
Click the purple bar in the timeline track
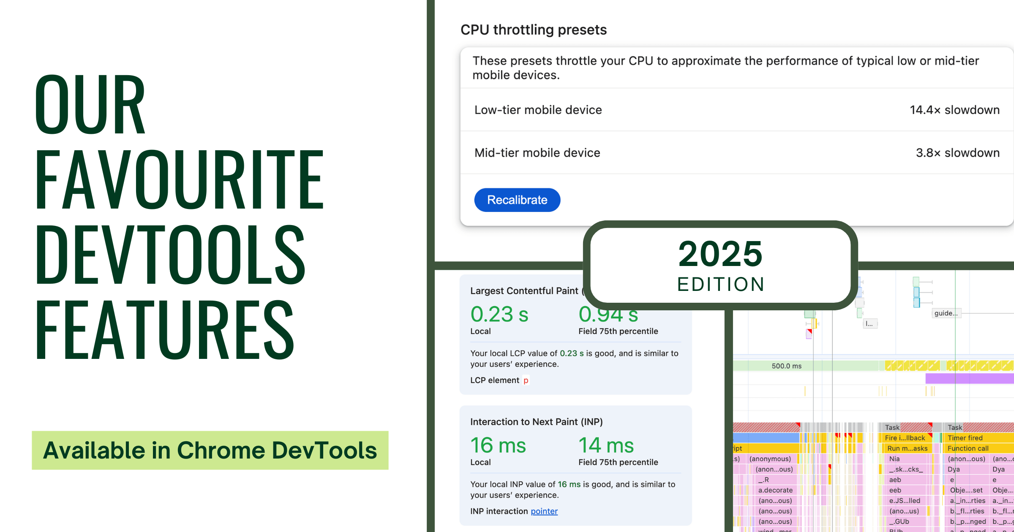click(x=970, y=378)
